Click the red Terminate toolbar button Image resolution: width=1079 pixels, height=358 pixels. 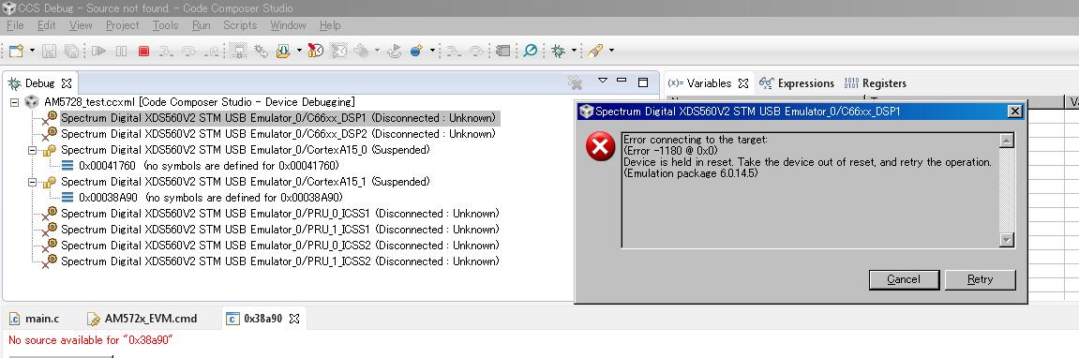(143, 51)
